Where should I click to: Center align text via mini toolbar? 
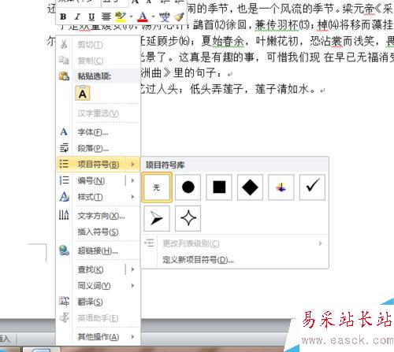click(106, 17)
